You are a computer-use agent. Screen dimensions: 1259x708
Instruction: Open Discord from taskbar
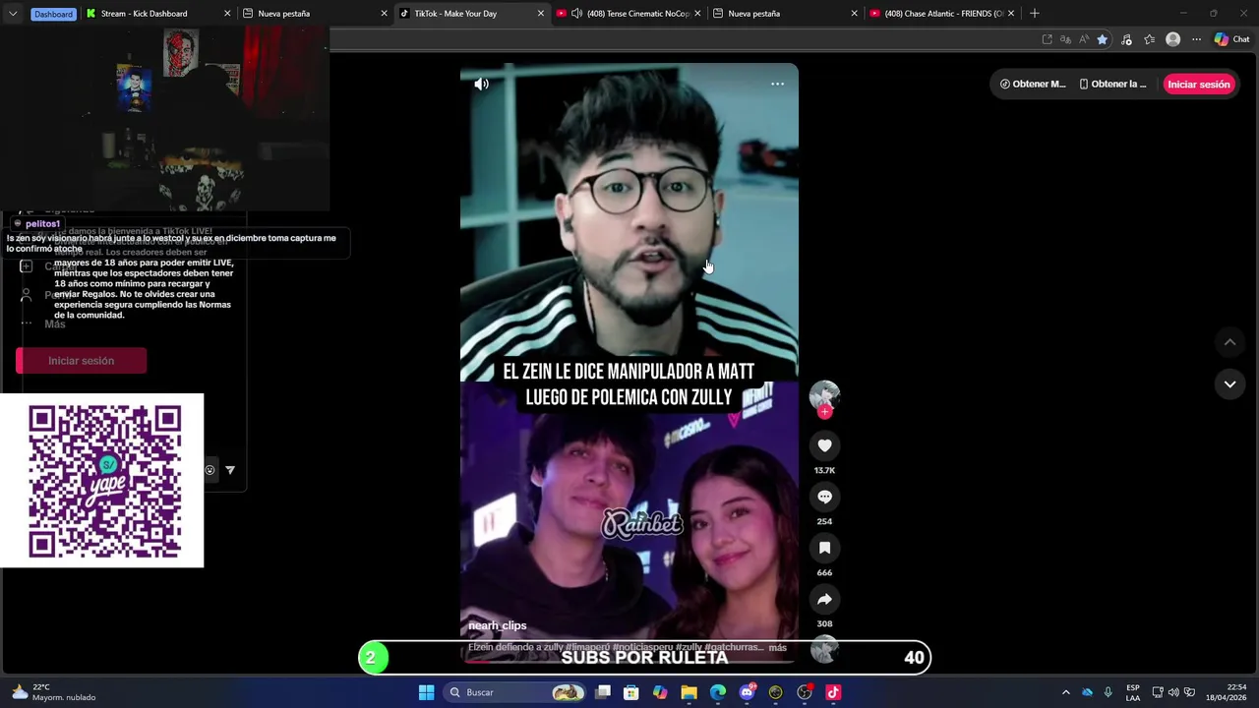(747, 692)
